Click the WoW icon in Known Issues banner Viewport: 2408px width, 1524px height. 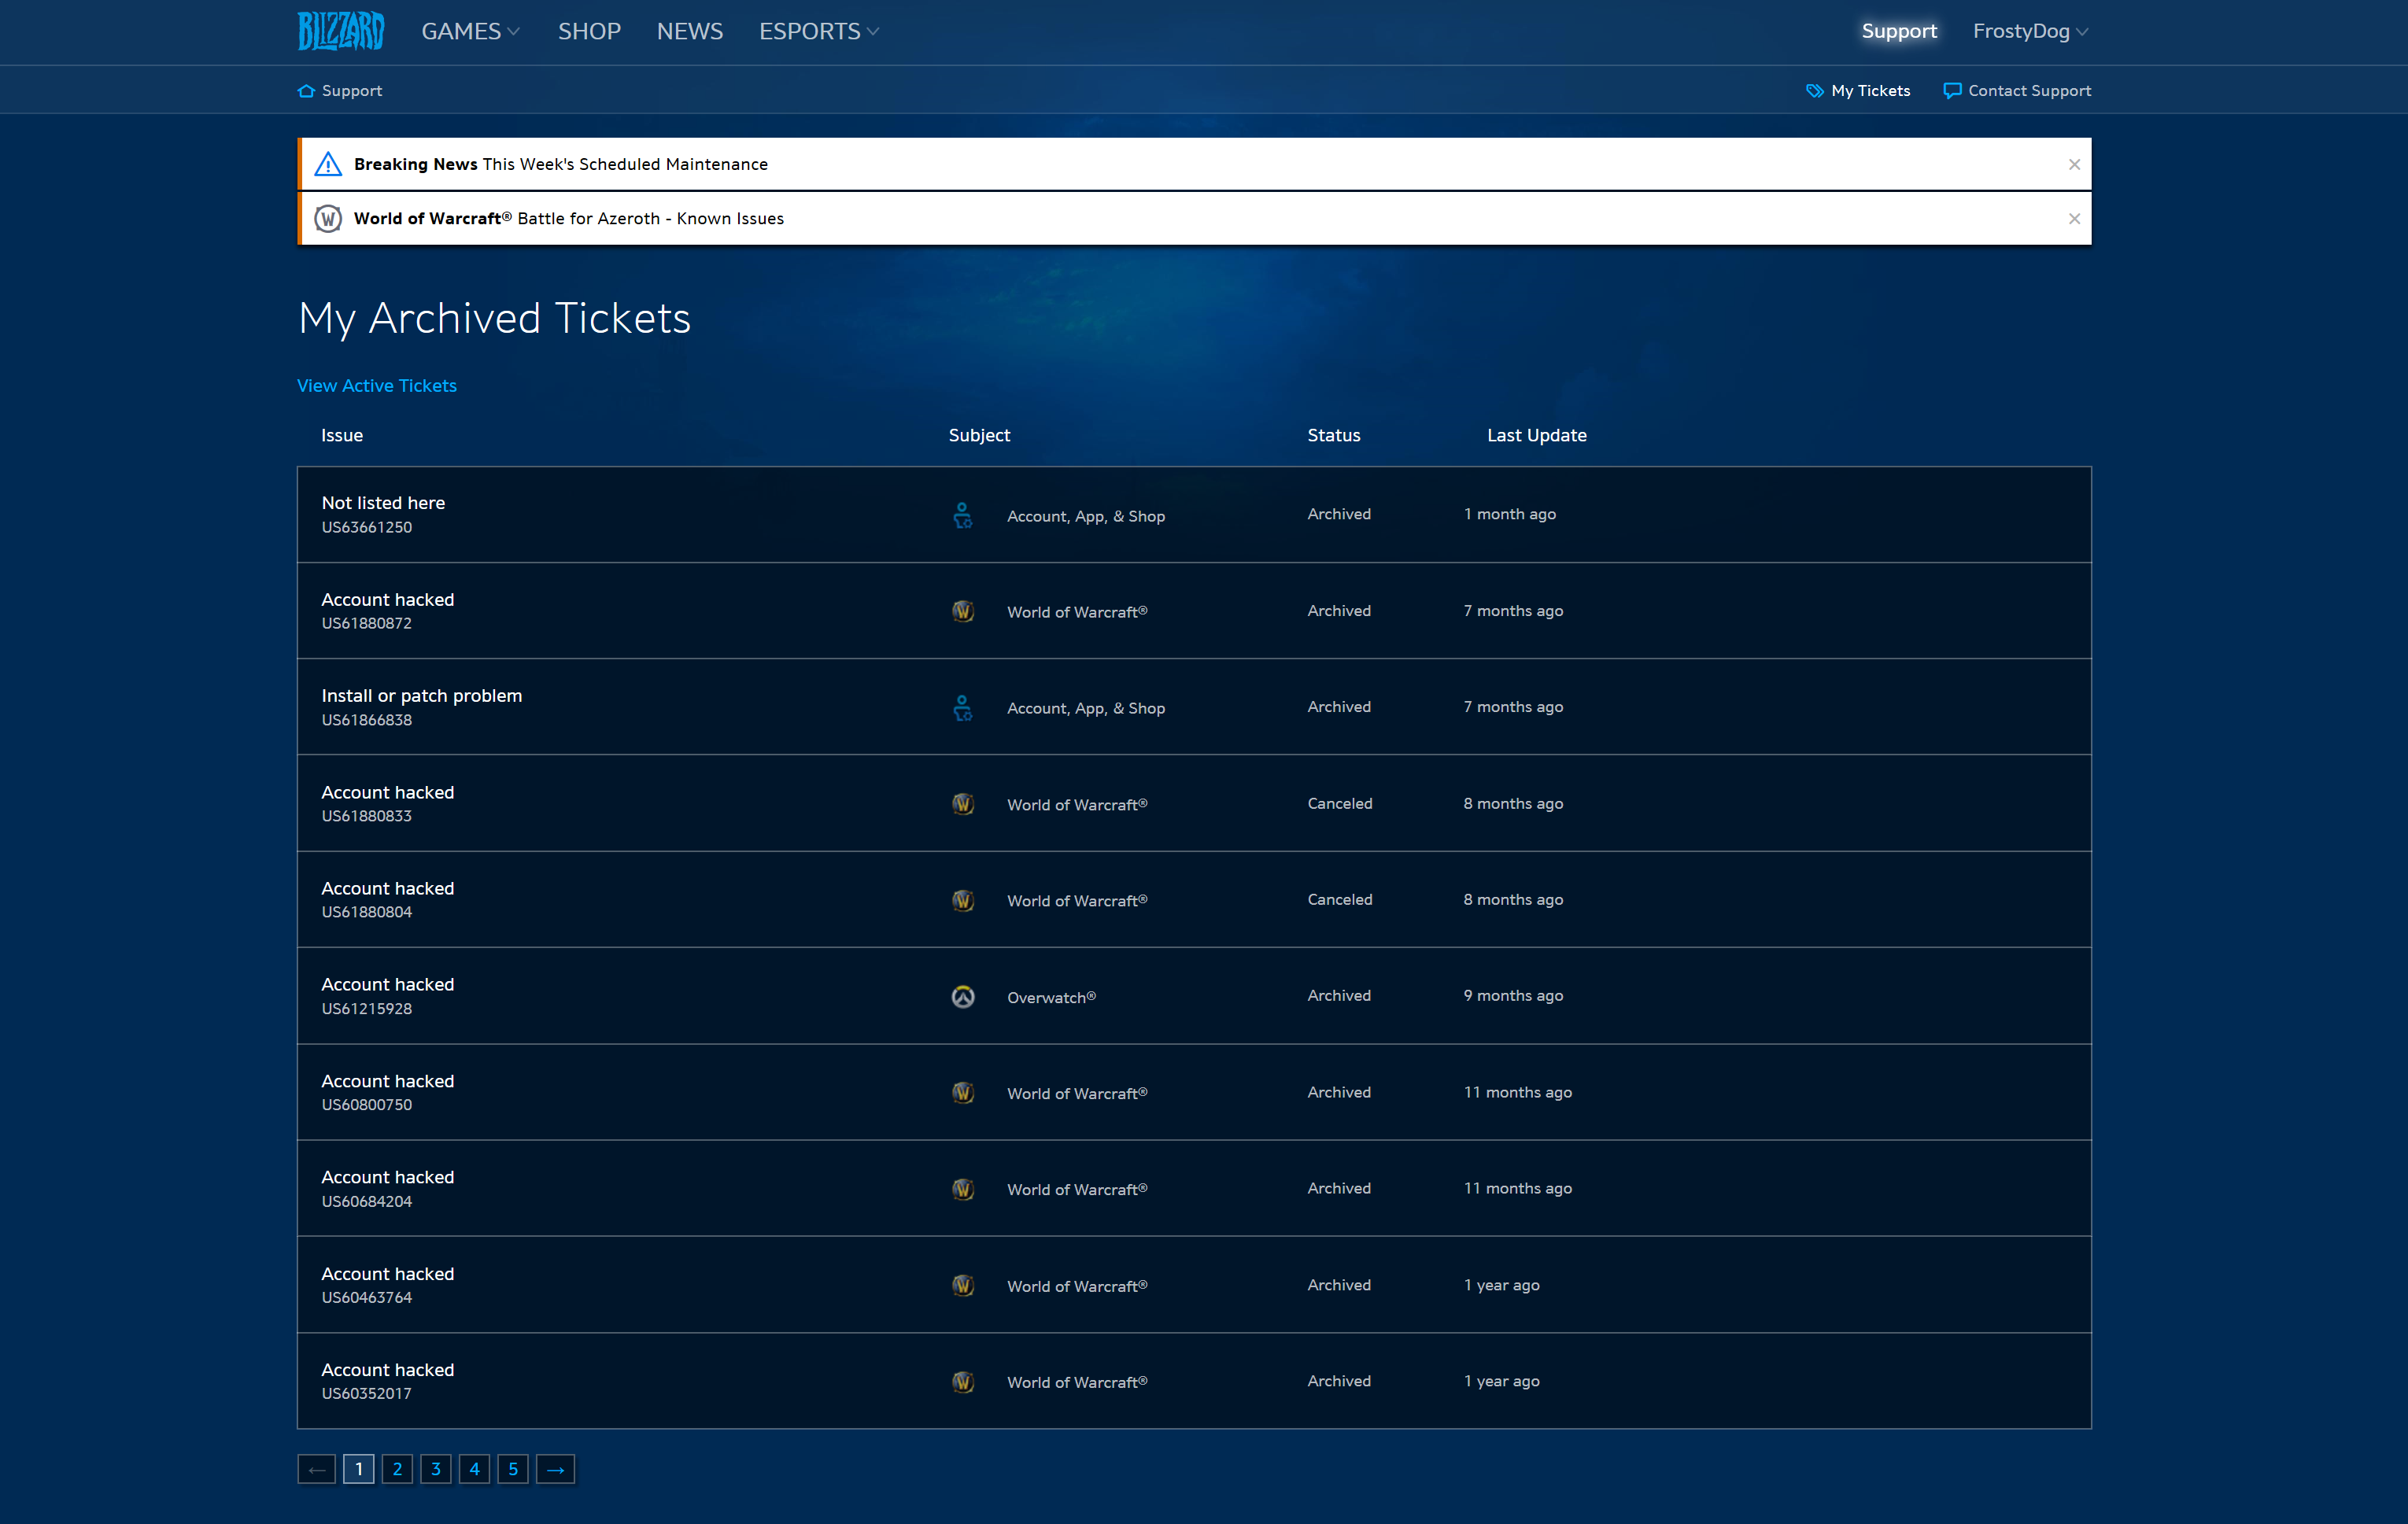point(328,219)
